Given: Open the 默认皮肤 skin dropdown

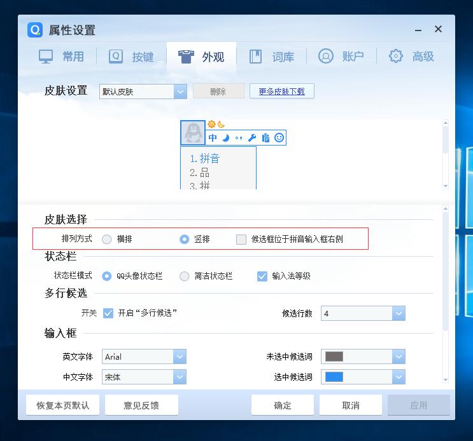Looking at the screenshot, I should pyautogui.click(x=143, y=92).
